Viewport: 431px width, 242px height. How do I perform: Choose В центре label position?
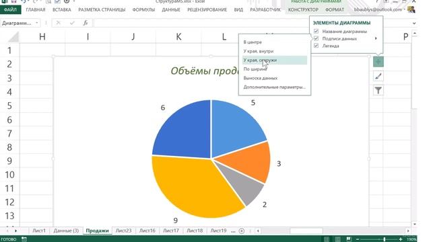253,42
